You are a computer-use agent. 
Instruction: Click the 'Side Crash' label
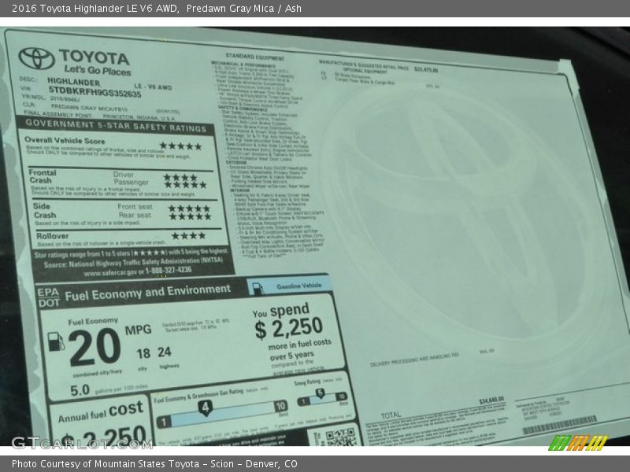coord(44,210)
